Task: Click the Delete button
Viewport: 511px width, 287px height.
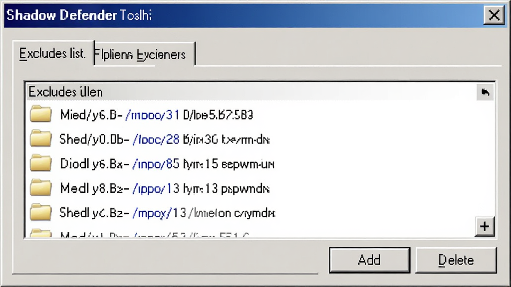Action: coord(456,260)
